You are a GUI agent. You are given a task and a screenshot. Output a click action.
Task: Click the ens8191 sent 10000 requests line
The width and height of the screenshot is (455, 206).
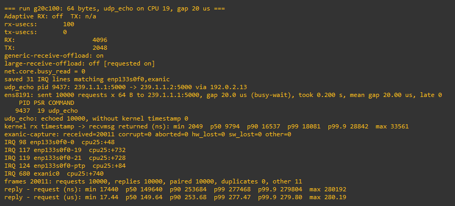point(223,95)
